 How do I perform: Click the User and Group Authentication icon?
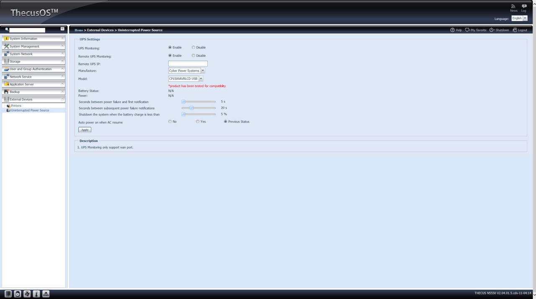pyautogui.click(x=6, y=69)
